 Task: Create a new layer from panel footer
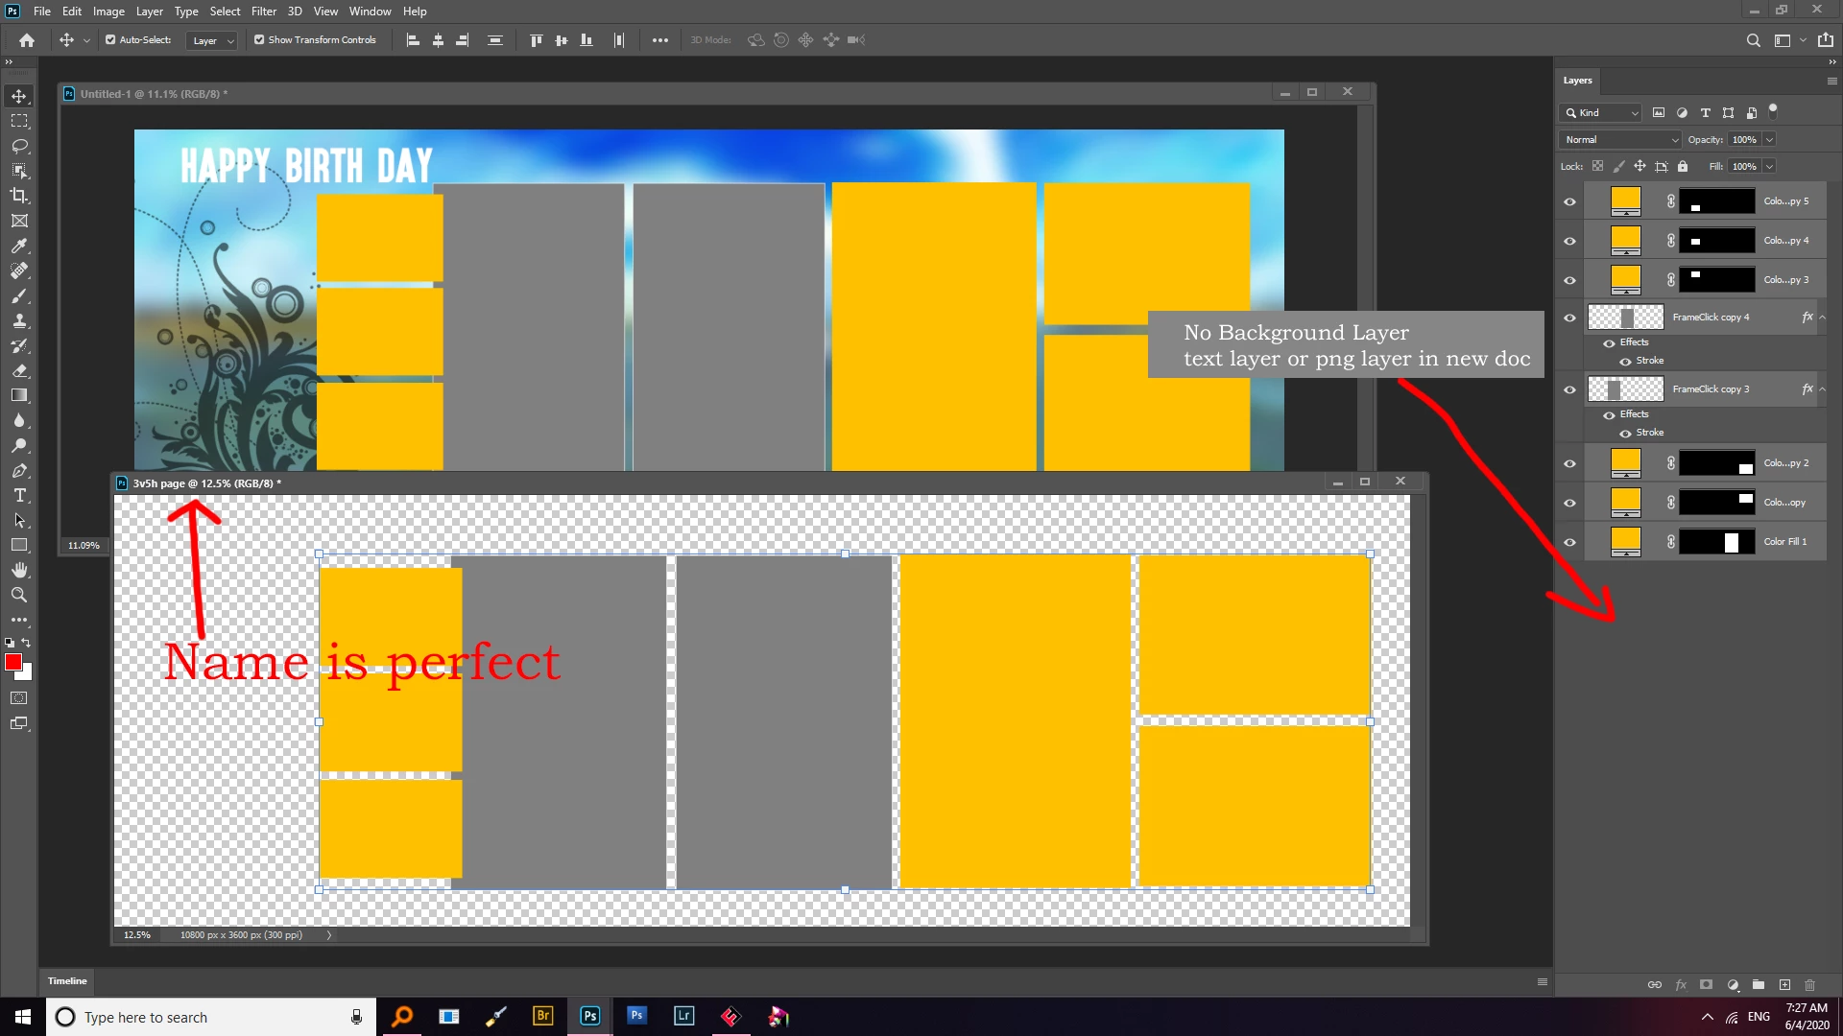tap(1784, 984)
